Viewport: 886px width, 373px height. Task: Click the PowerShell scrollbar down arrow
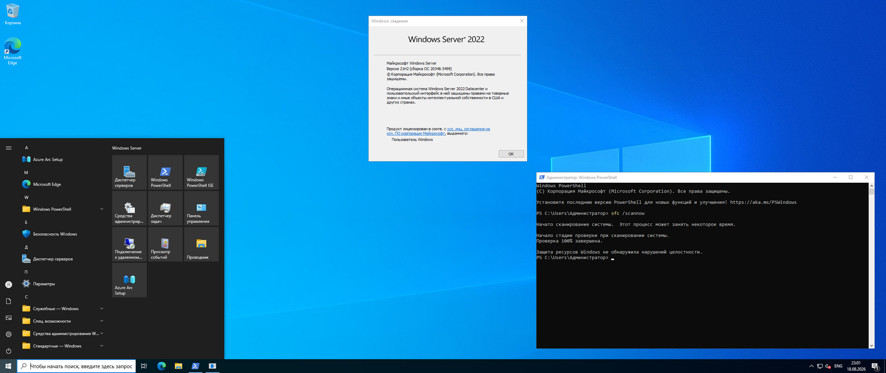pos(871,345)
